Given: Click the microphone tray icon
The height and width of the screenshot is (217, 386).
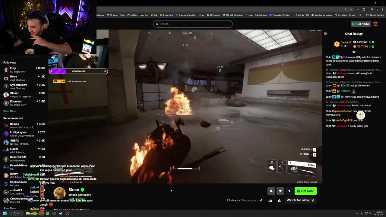Looking at the screenshot, I should [x=362, y=213].
